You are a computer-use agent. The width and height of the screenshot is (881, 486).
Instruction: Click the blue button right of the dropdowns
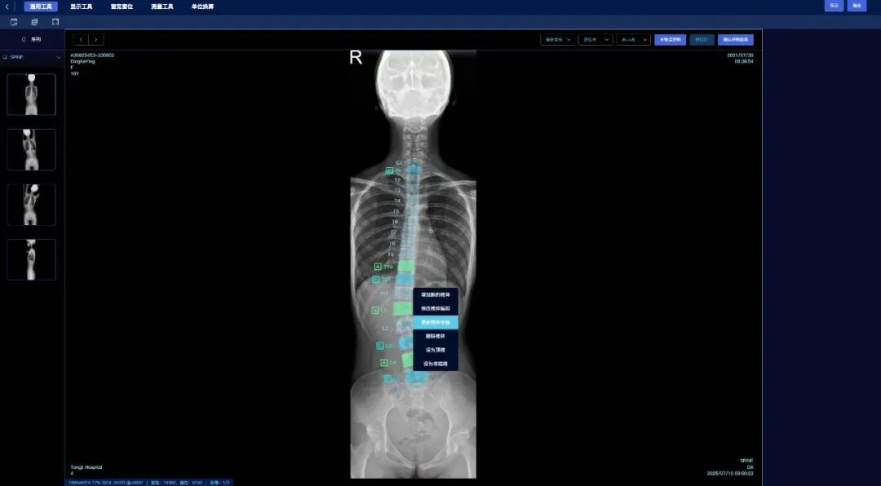[x=671, y=40]
